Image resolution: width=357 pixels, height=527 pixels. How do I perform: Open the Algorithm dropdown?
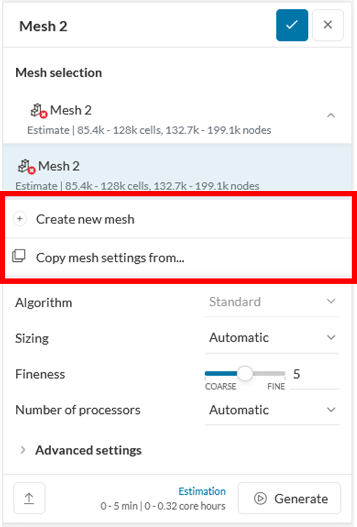point(271,302)
